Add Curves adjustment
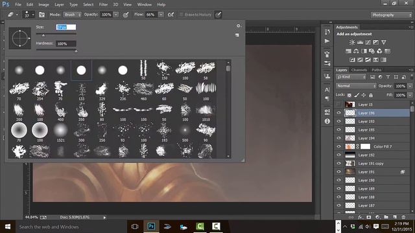 pyautogui.click(x=368, y=42)
